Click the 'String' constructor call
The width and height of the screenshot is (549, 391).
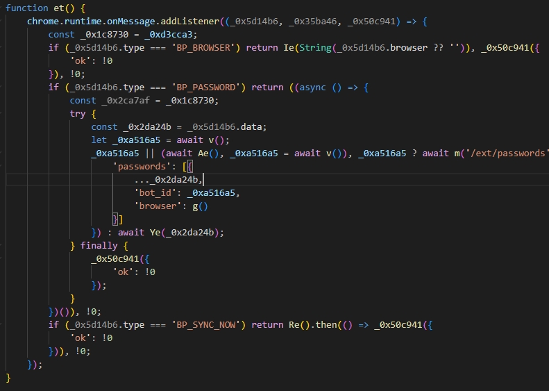[315, 48]
